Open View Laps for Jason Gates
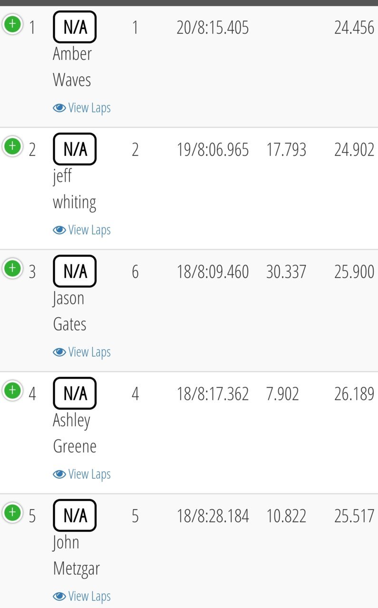 [x=82, y=352]
